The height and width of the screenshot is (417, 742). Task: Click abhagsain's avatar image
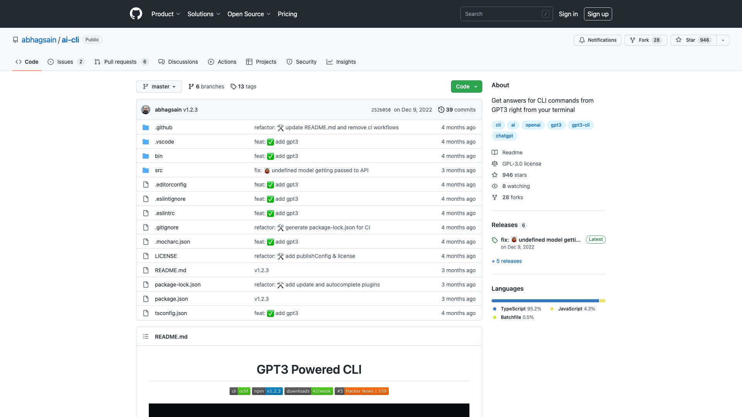pos(146,110)
